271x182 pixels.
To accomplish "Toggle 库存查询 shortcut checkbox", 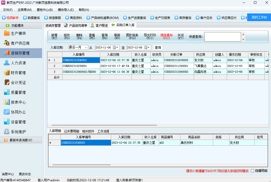I will tap(176, 17).
